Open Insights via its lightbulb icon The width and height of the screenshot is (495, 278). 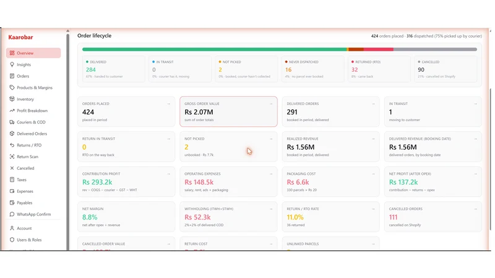pos(12,64)
